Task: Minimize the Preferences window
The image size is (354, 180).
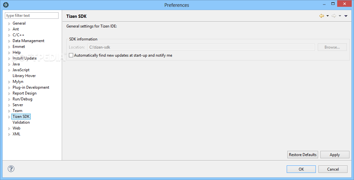Action: point(324,4)
